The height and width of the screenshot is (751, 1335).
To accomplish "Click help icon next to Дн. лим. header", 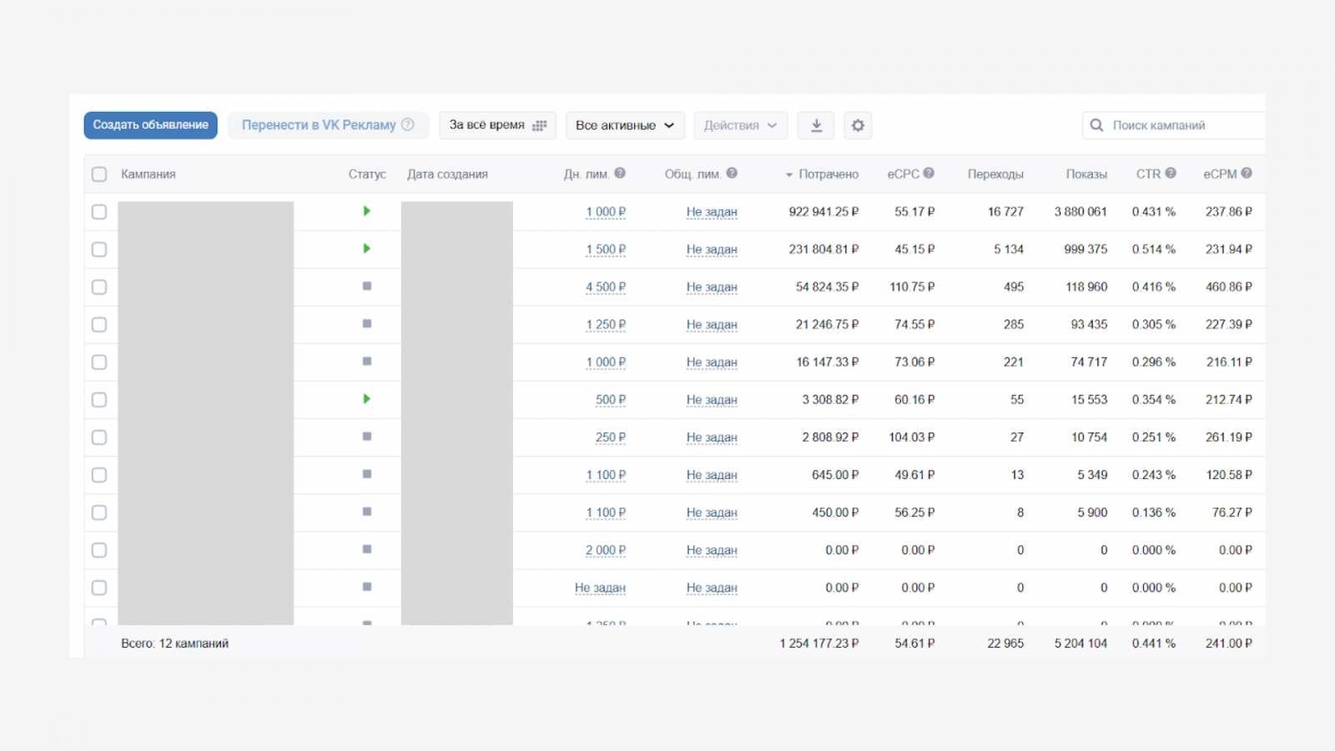I will coord(620,174).
